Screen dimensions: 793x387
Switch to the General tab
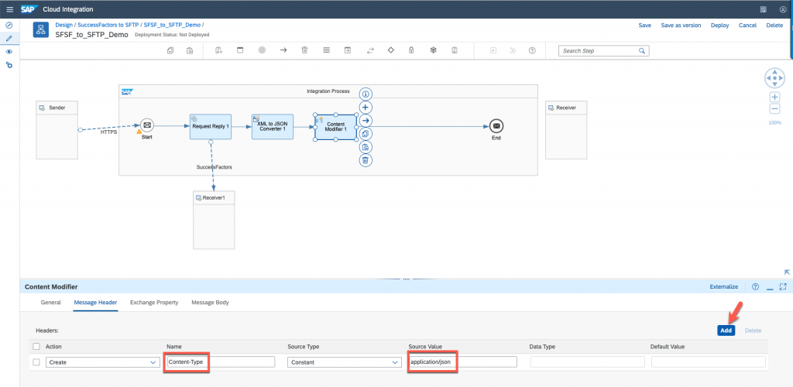coord(51,303)
